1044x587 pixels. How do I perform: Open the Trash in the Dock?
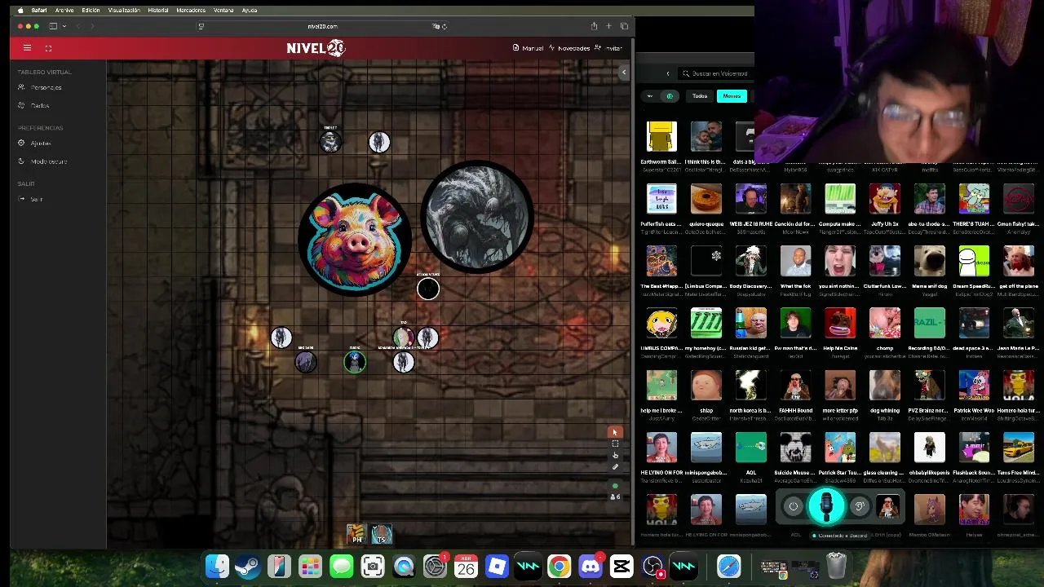[x=836, y=565]
